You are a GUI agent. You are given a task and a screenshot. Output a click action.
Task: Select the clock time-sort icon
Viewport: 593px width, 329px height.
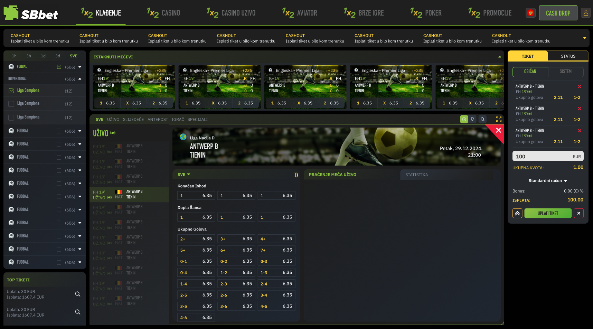[464, 119]
